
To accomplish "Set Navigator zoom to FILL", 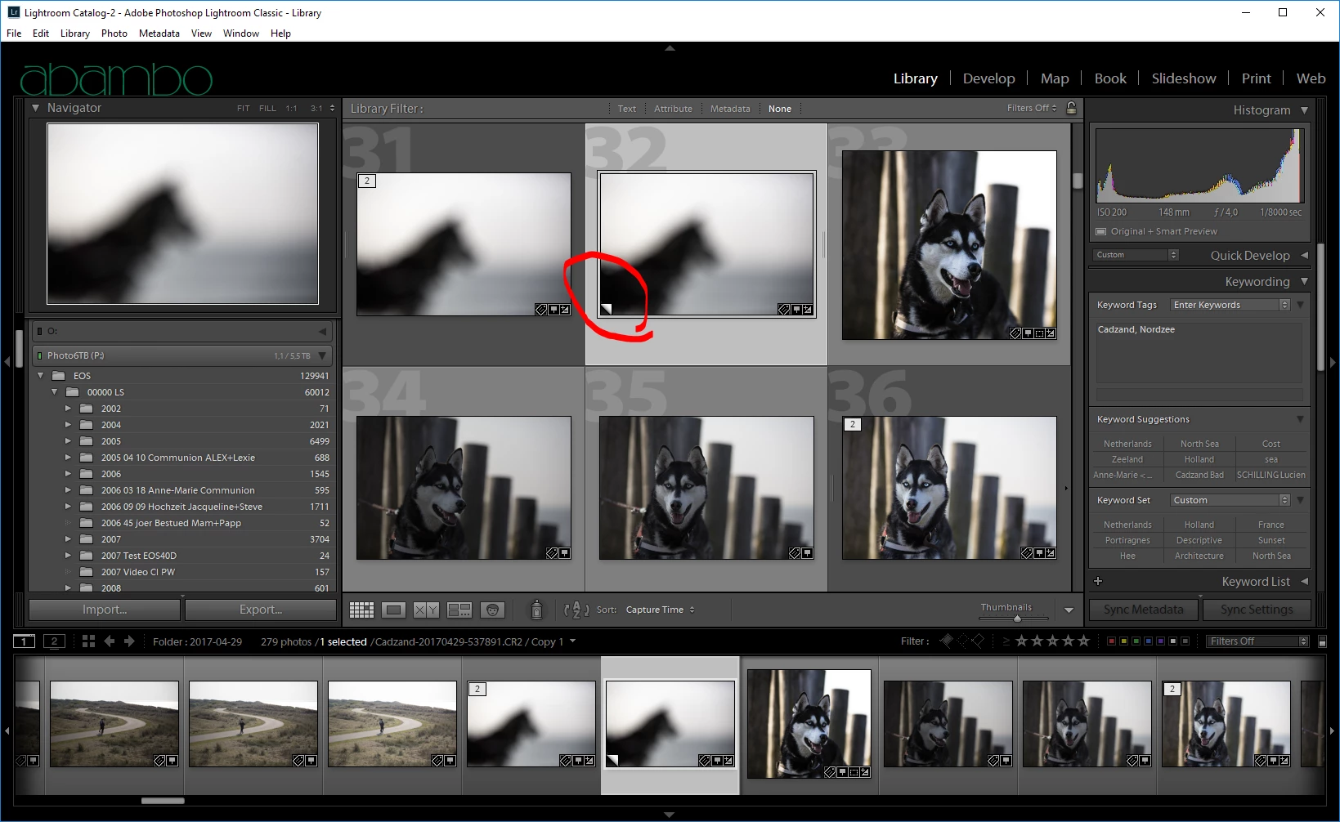I will [267, 108].
